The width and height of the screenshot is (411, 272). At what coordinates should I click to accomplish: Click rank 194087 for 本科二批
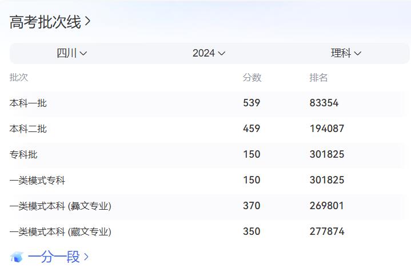click(x=327, y=129)
